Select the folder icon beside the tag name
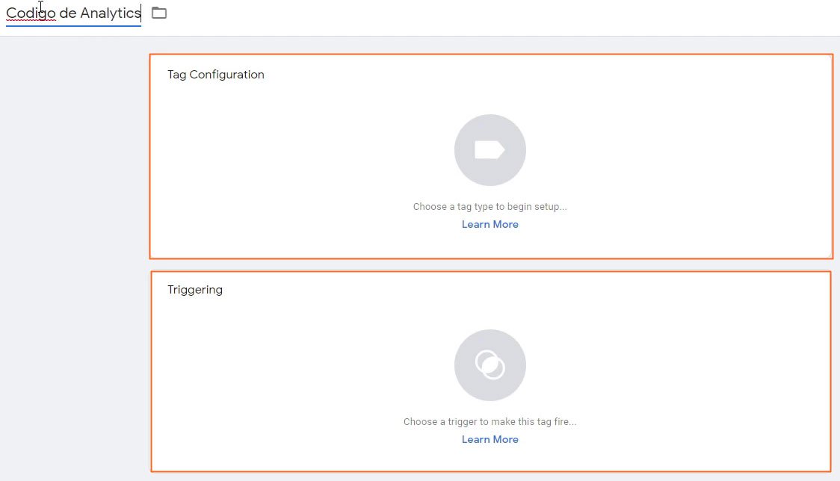 coord(159,13)
